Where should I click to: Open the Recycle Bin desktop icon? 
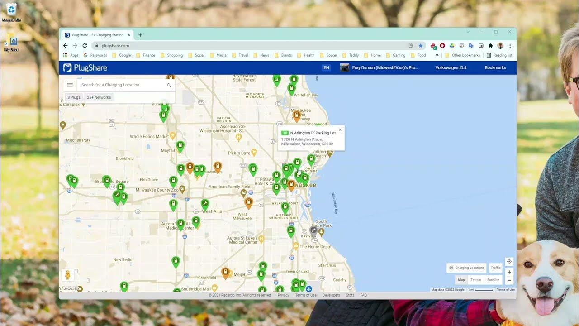11,12
